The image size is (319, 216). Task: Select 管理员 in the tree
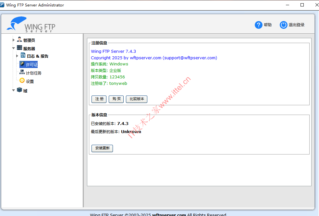29,40
